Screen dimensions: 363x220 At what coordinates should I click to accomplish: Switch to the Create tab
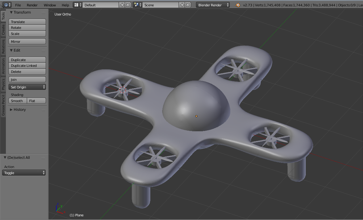pyautogui.click(x=3, y=30)
